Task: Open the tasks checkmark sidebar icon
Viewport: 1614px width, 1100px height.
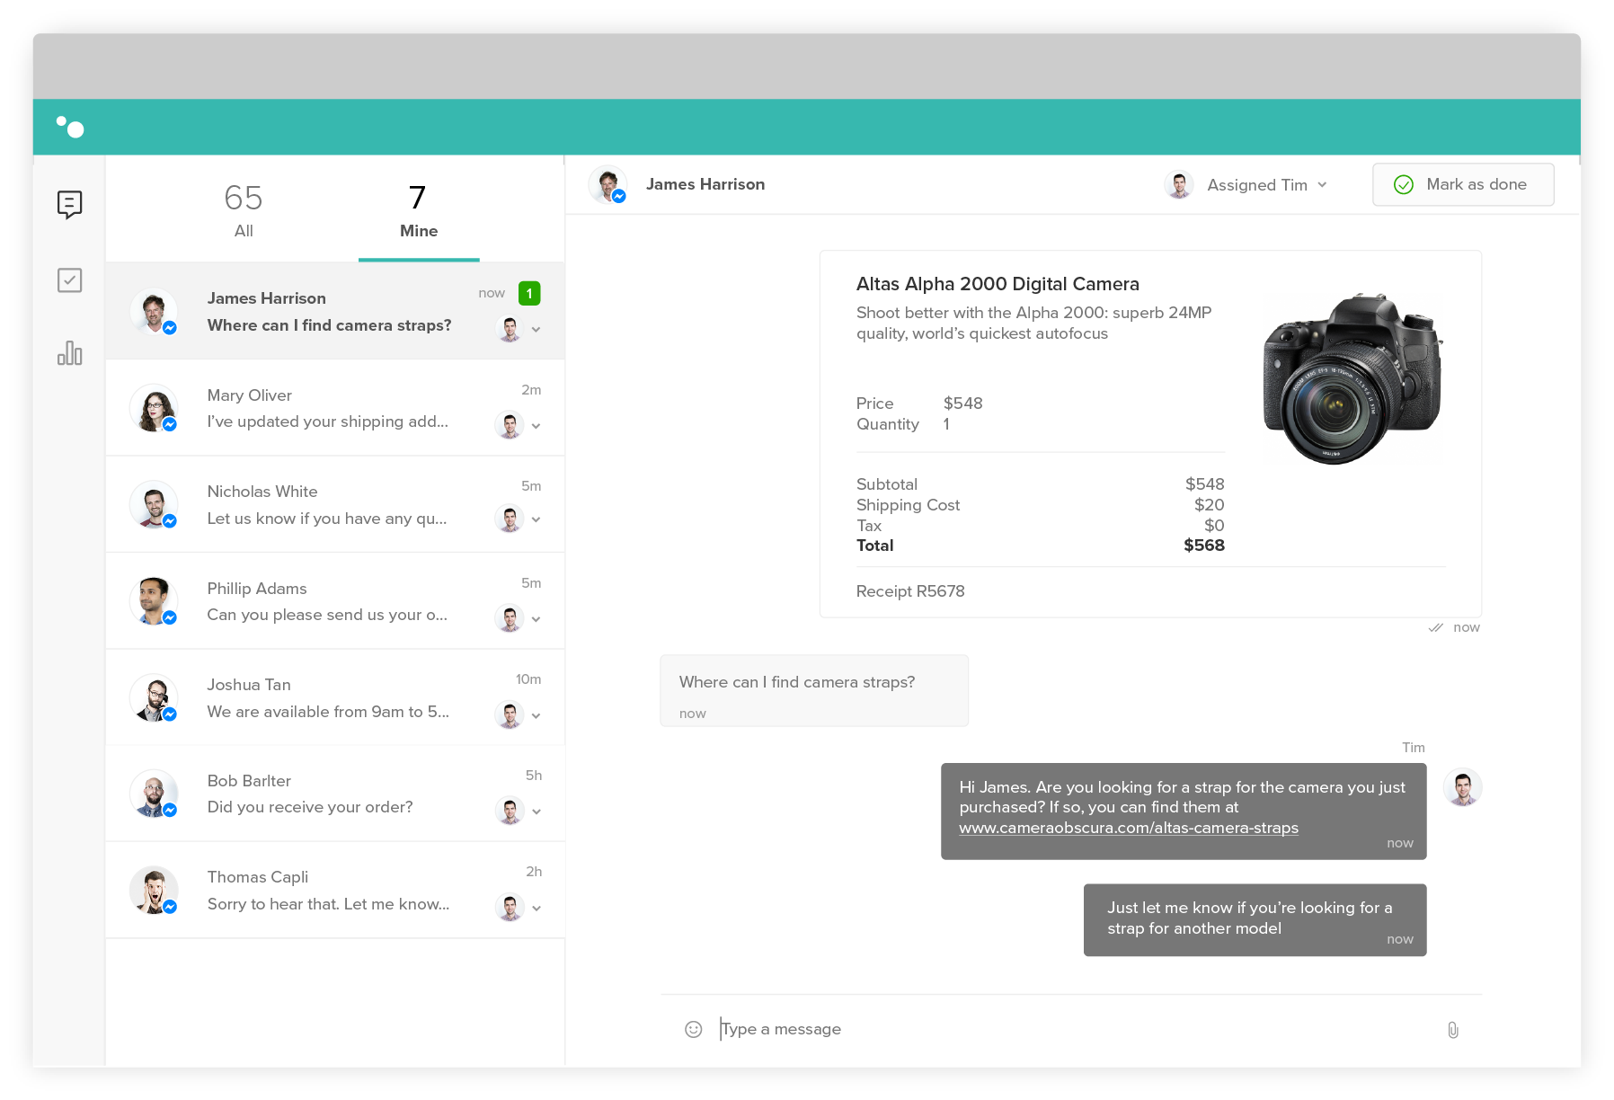Action: tap(69, 280)
